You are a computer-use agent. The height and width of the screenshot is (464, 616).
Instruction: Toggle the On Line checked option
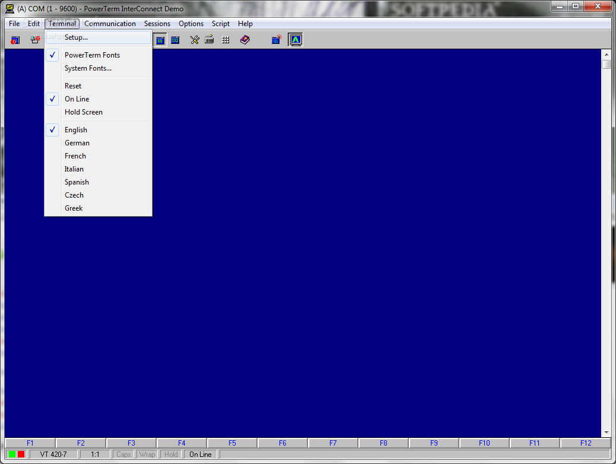point(98,99)
